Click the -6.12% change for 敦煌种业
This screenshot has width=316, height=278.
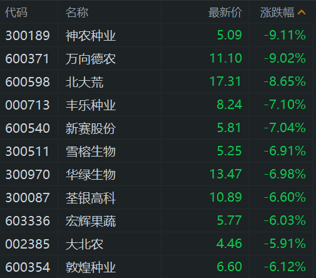285,267
